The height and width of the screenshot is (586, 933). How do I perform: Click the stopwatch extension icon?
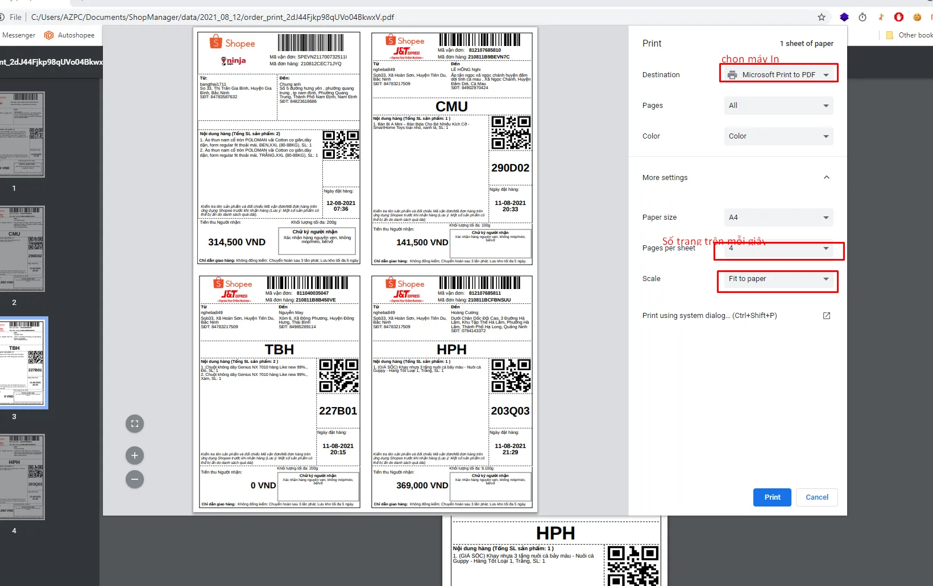(862, 17)
